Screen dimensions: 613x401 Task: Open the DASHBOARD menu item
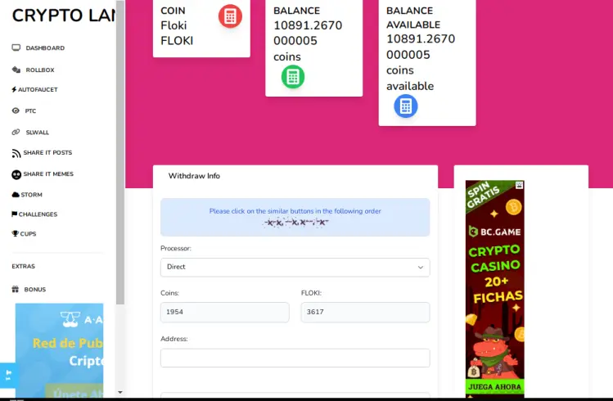pyautogui.click(x=45, y=48)
